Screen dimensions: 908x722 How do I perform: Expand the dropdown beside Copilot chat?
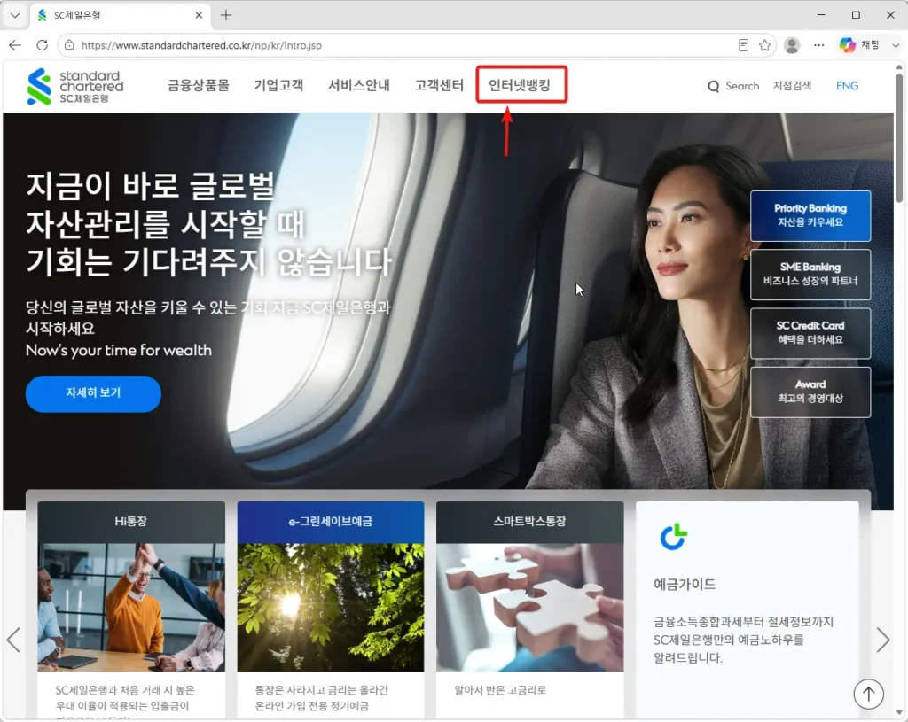point(896,45)
